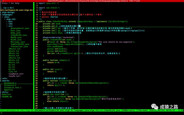The image size is (184, 115).
Task: Open README.md in the file tree
Action: [x=7, y=97]
